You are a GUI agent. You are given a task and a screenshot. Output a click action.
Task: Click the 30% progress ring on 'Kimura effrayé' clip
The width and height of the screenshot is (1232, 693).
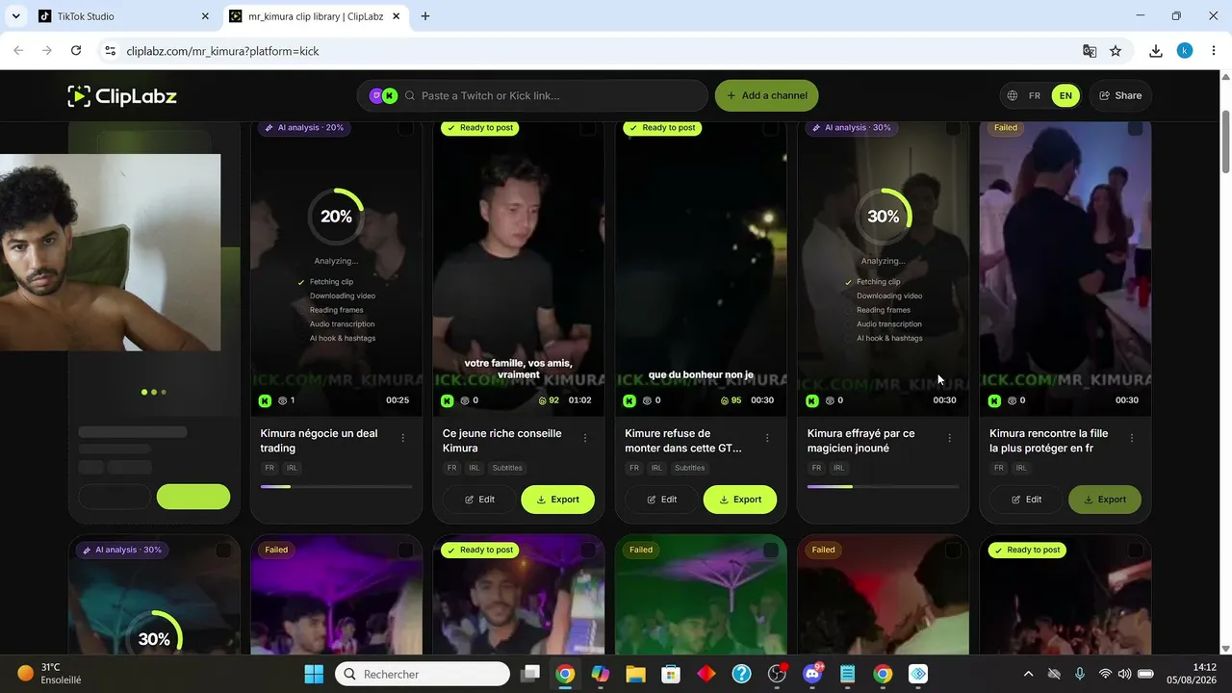(x=883, y=217)
